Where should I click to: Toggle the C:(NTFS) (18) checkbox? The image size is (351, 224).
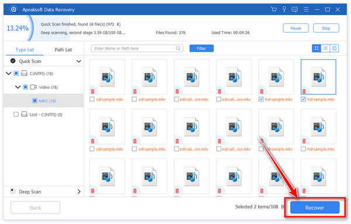(x=16, y=73)
